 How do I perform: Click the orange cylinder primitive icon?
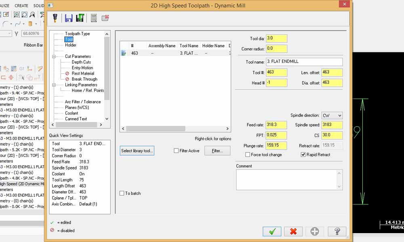click(30, 24)
